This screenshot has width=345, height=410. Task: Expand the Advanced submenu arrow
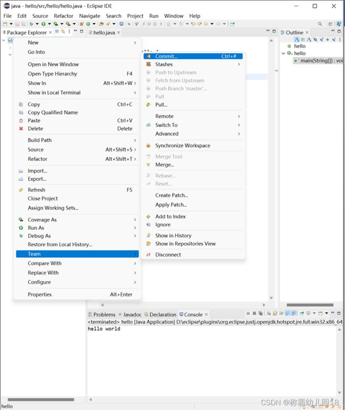pos(239,134)
